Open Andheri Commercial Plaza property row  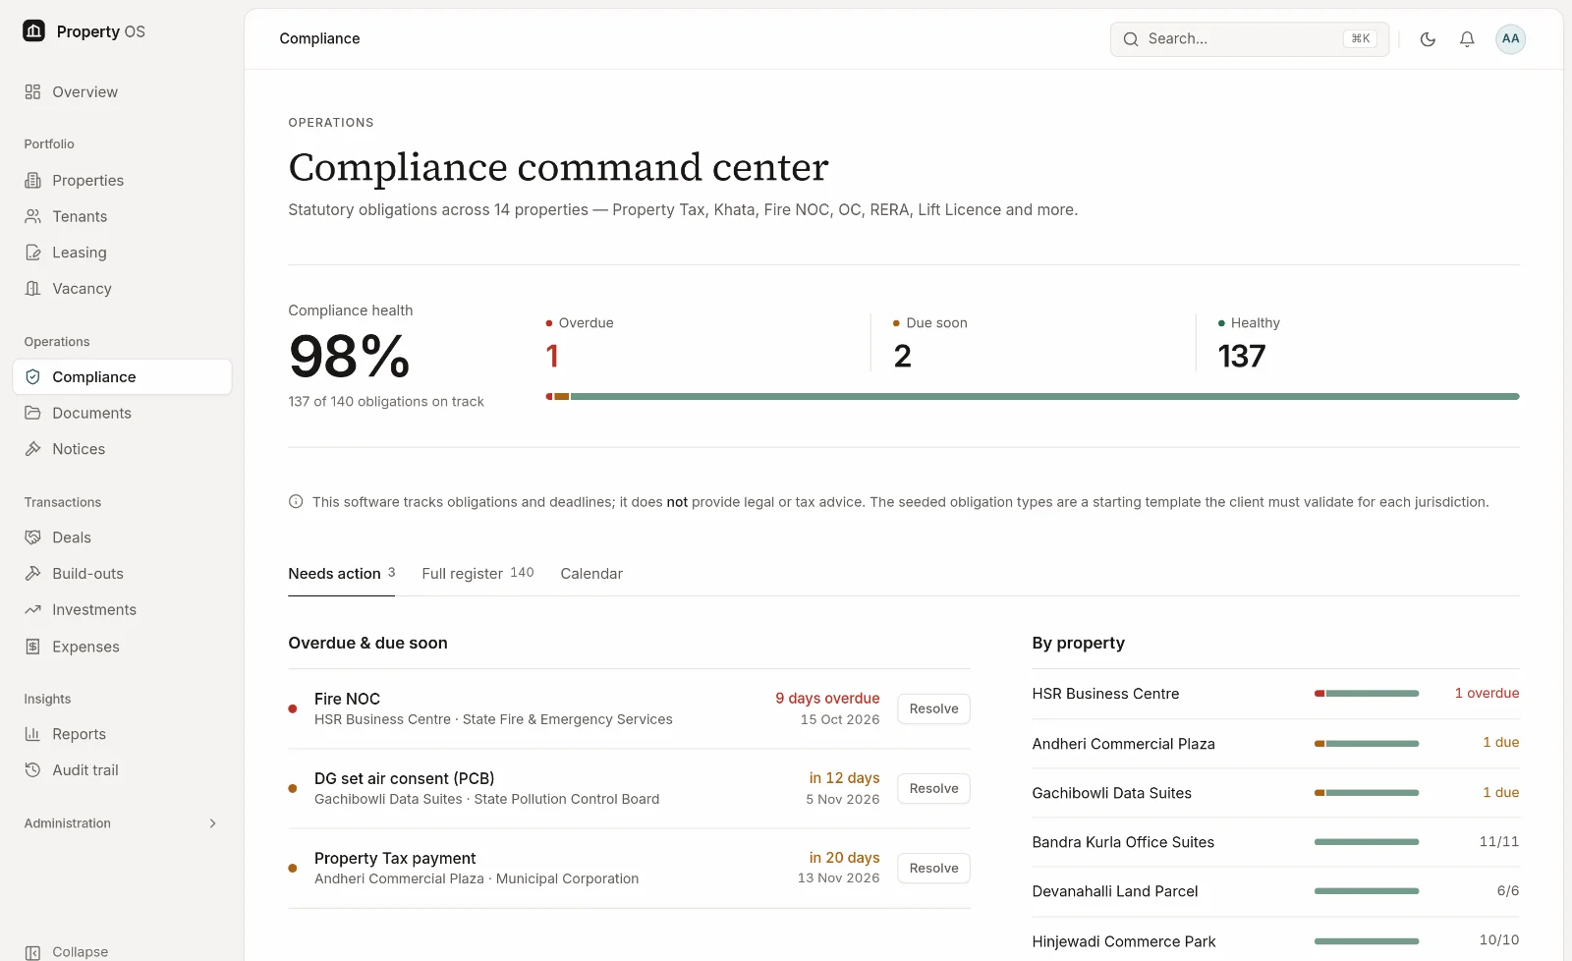pyautogui.click(x=1275, y=744)
